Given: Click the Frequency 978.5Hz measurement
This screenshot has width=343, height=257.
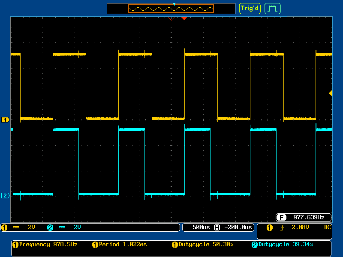Looking at the screenshot, I should (48, 244).
